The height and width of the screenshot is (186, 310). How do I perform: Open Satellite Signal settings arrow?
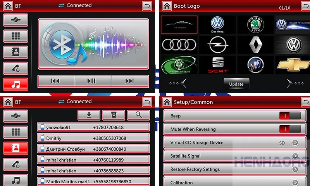[x=295, y=156]
